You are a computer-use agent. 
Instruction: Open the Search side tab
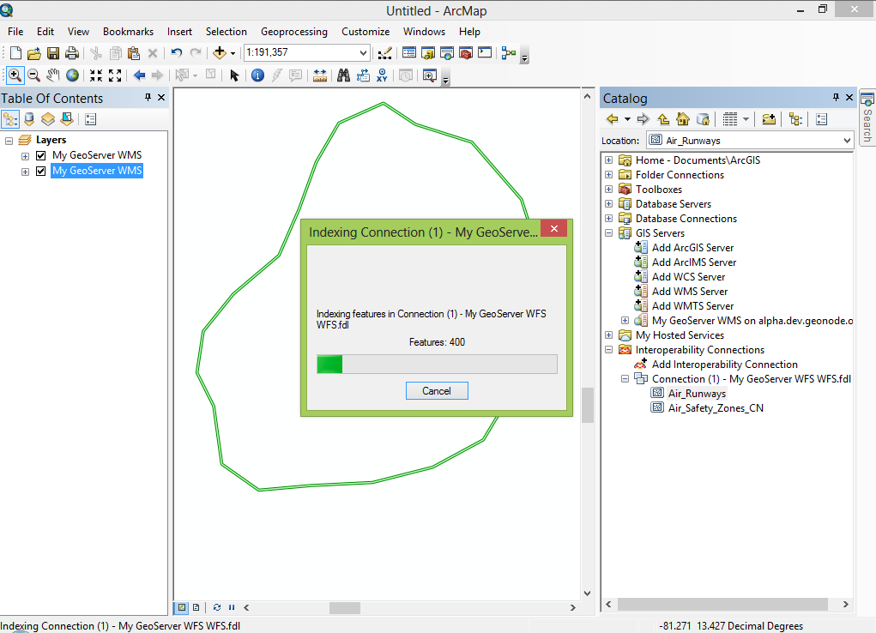click(867, 118)
